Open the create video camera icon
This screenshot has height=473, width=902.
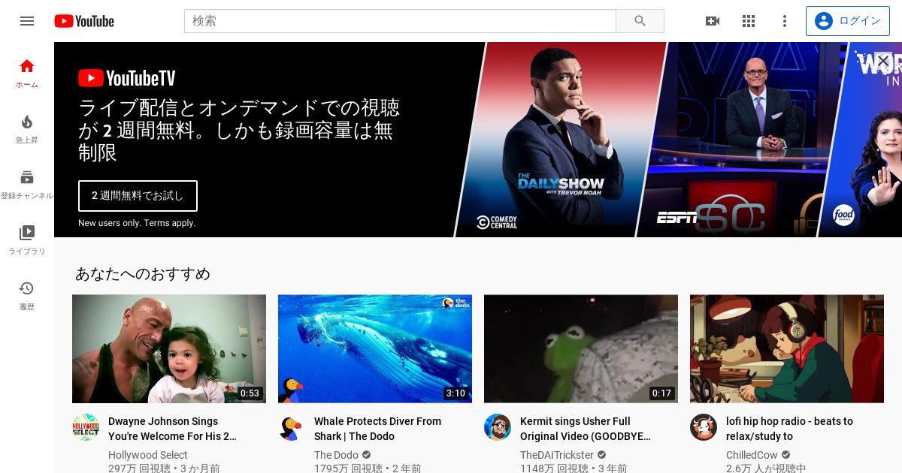coord(713,21)
